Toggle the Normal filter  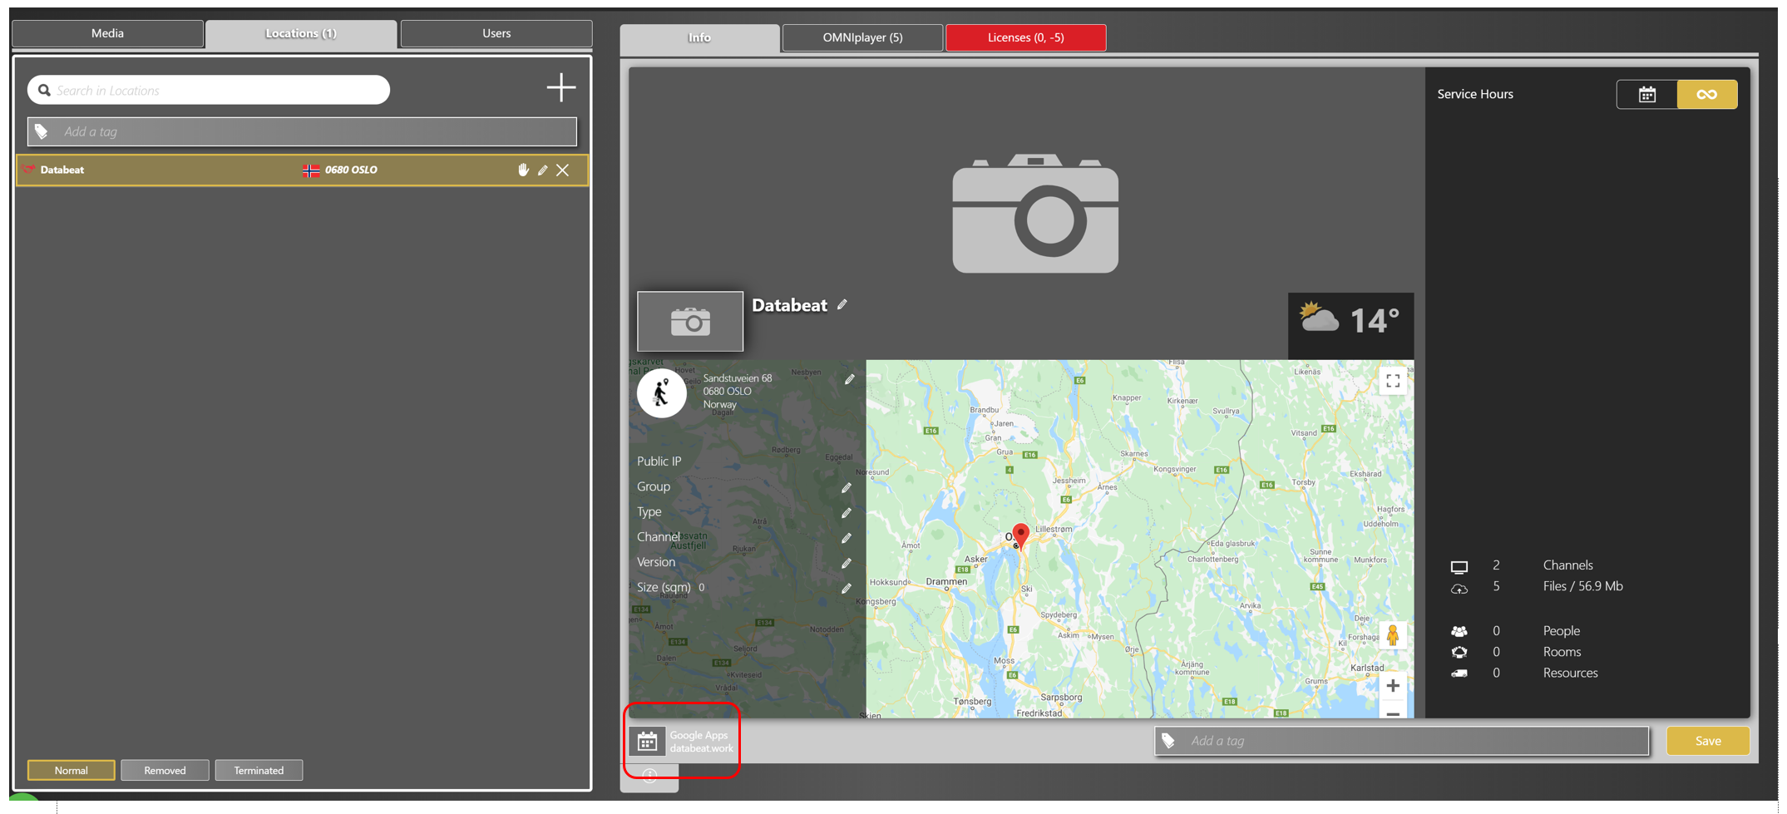point(72,770)
